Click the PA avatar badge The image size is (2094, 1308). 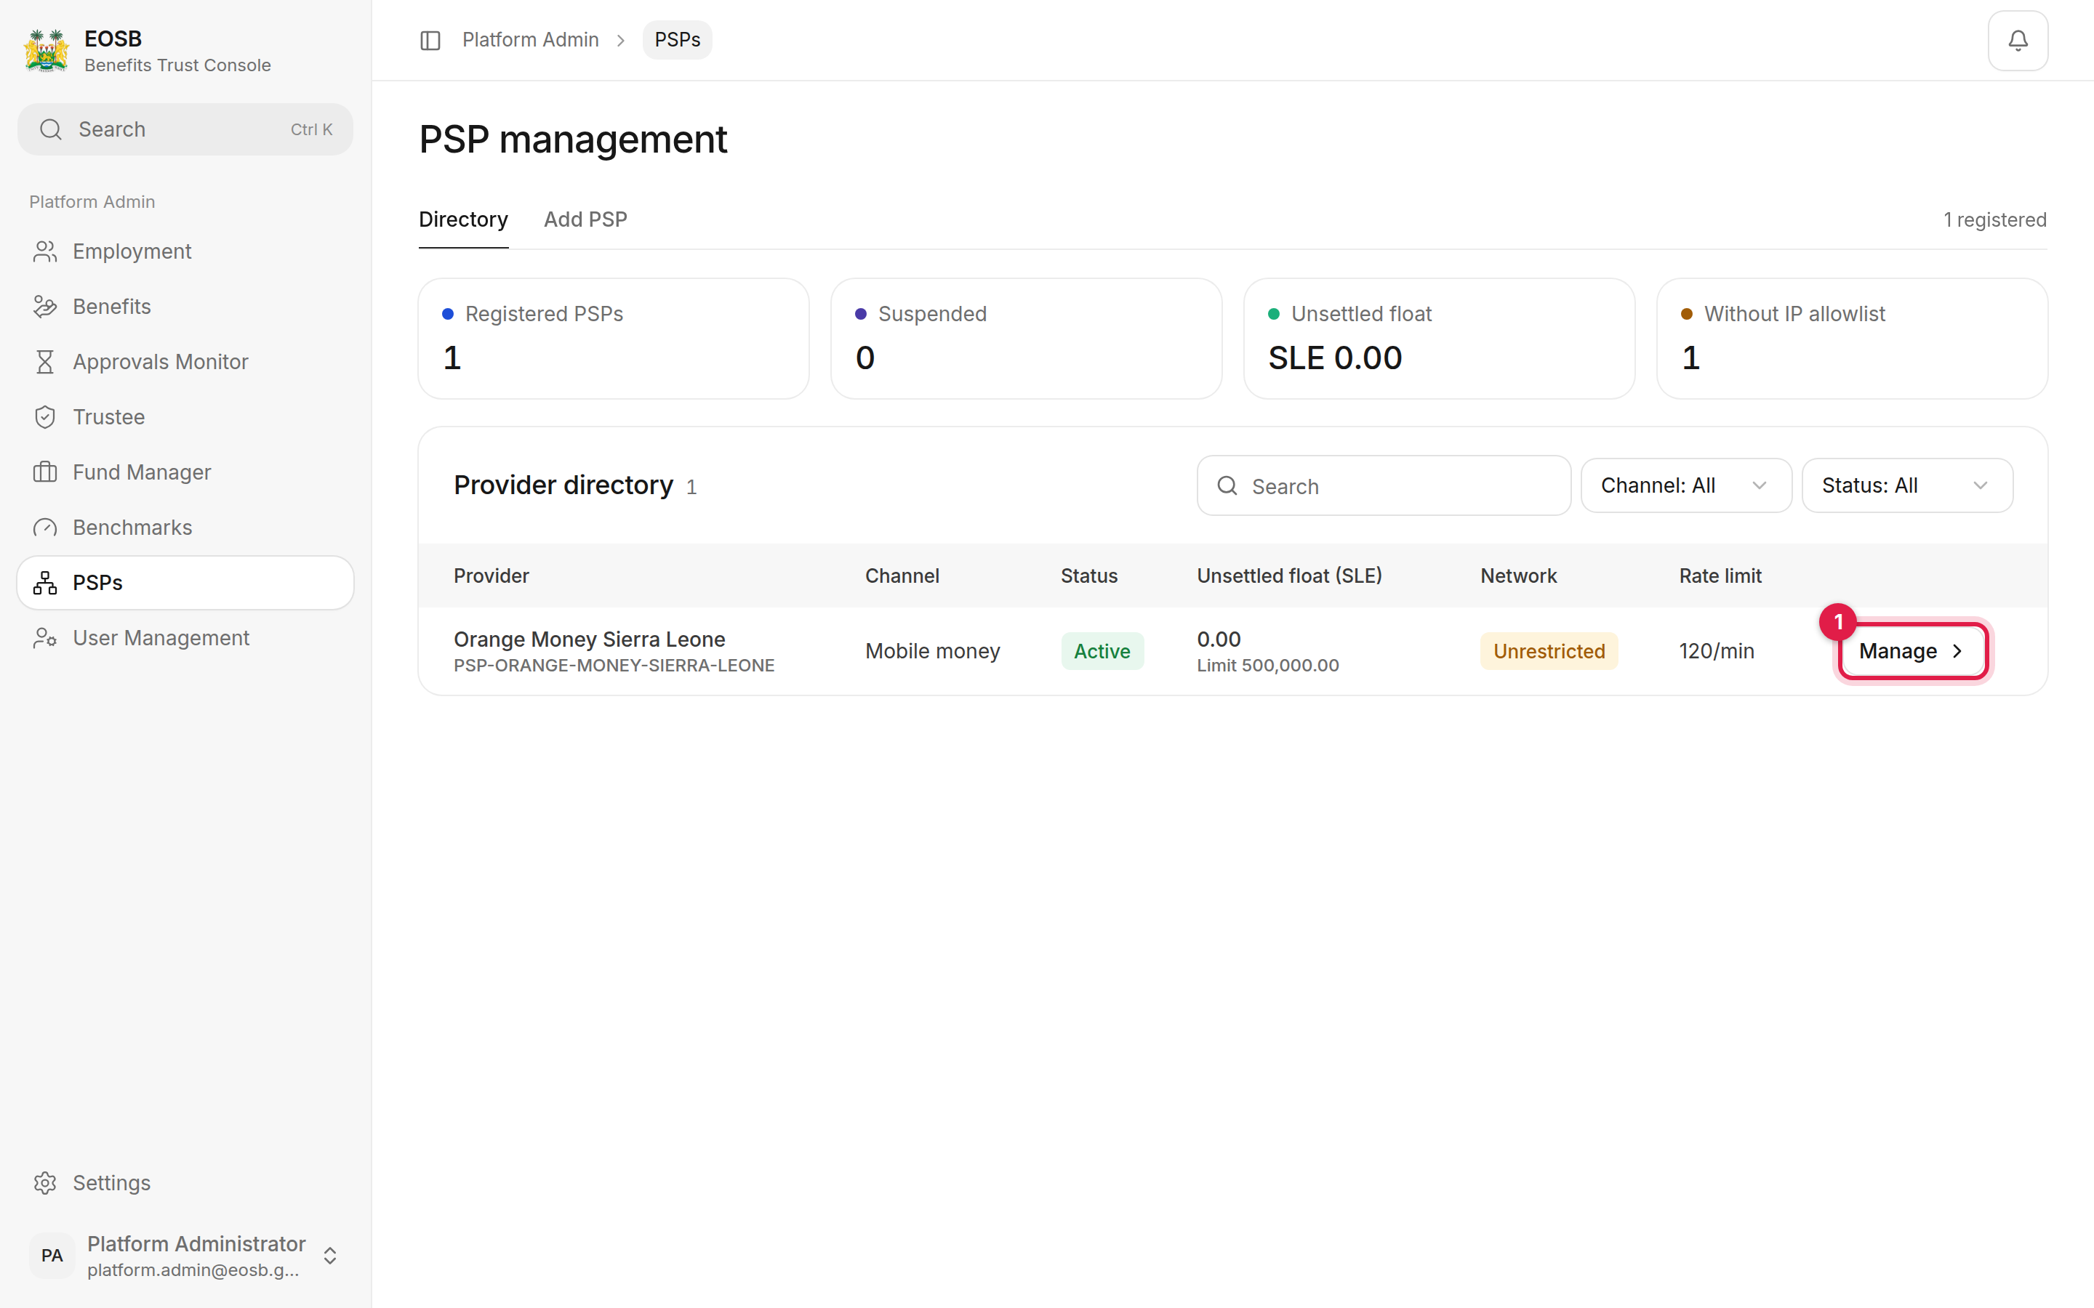(52, 1255)
